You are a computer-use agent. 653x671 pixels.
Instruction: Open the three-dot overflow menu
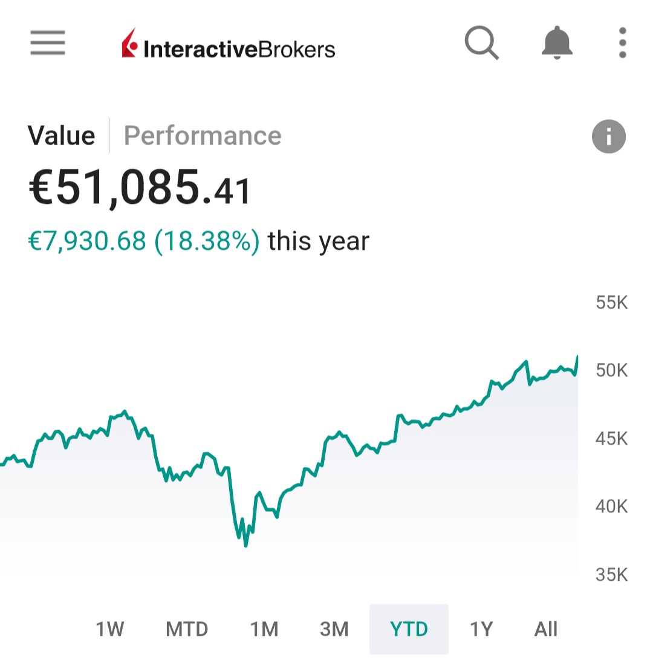point(623,43)
